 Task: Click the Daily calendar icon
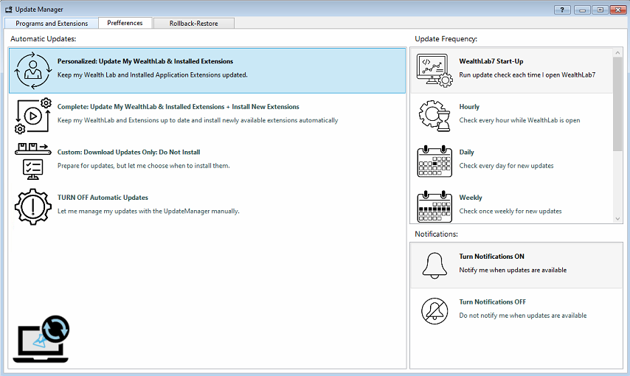pos(435,161)
